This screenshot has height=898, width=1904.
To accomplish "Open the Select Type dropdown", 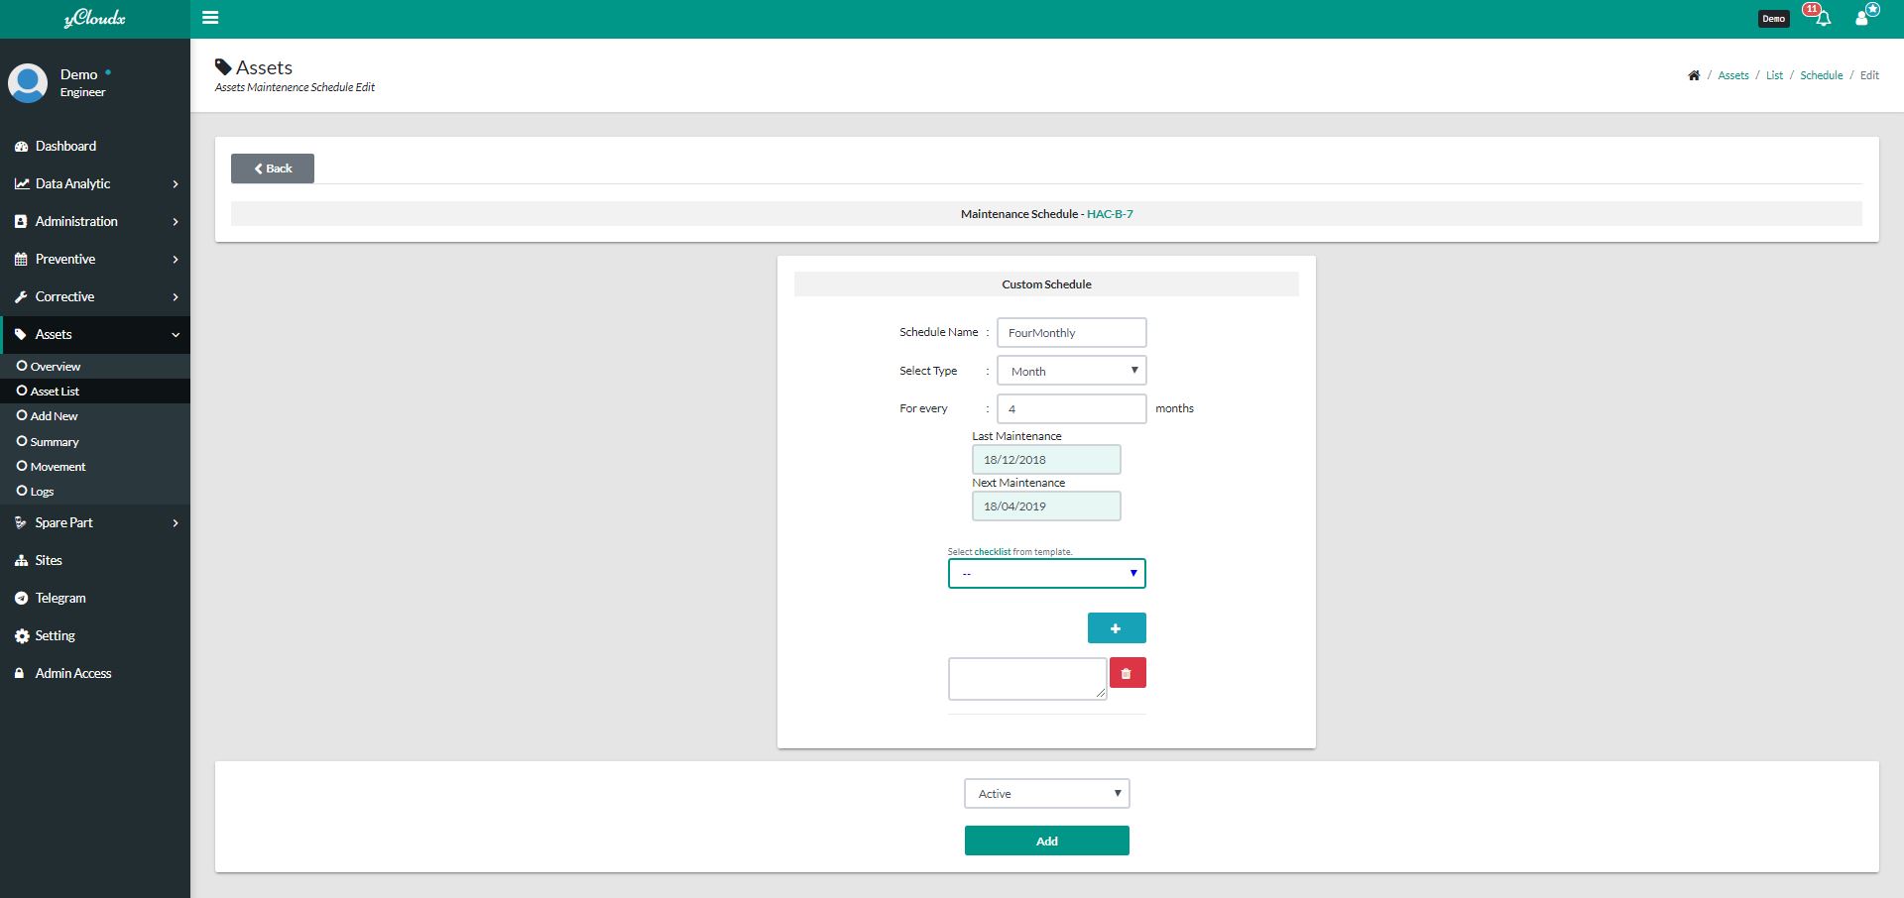I will (x=1071, y=371).
